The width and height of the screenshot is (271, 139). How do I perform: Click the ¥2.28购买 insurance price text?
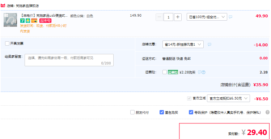coord(187,72)
